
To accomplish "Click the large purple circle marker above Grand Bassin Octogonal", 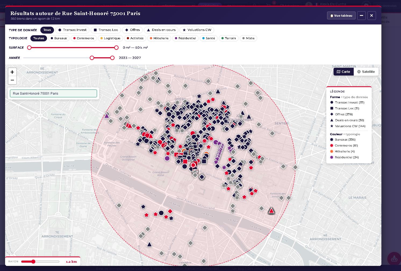I will click(167, 158).
